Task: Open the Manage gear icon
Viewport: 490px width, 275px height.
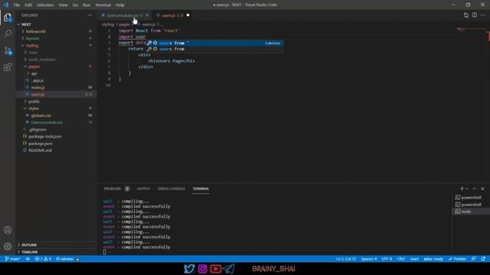Action: click(8, 246)
